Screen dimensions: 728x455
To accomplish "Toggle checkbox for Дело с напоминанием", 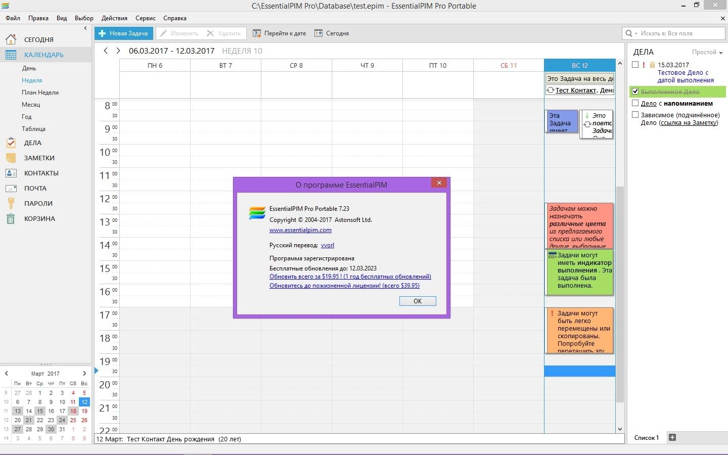I will tap(635, 103).
